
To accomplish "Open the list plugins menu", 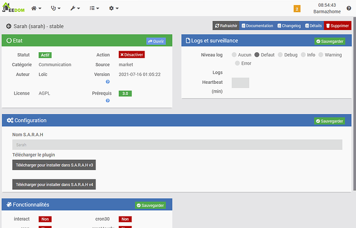I will [x=92, y=8].
